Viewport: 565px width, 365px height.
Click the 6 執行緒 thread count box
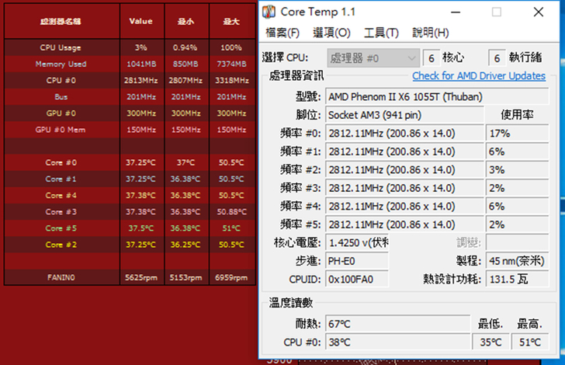click(497, 58)
